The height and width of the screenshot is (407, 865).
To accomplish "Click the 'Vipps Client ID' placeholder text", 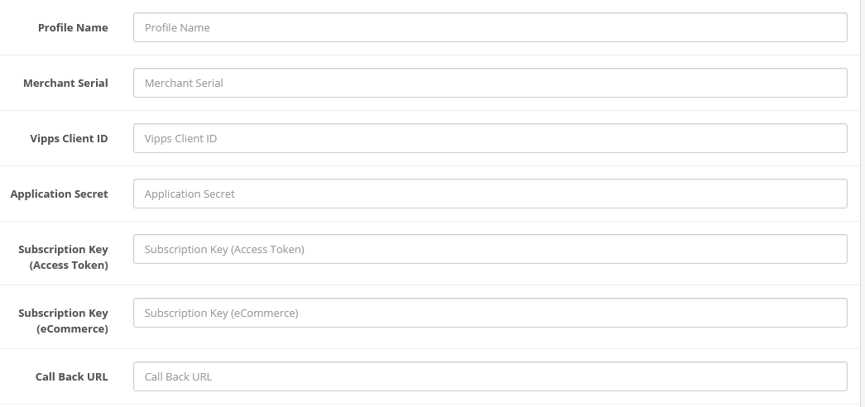I will (180, 138).
